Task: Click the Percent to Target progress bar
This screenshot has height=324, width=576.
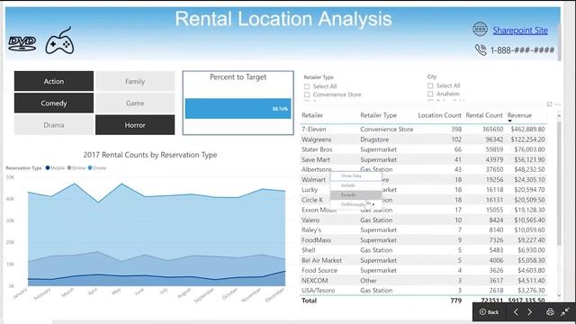Action: [x=238, y=108]
